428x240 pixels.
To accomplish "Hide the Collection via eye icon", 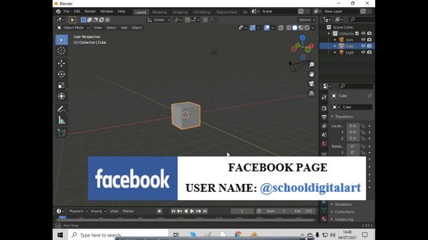I will tap(363, 33).
